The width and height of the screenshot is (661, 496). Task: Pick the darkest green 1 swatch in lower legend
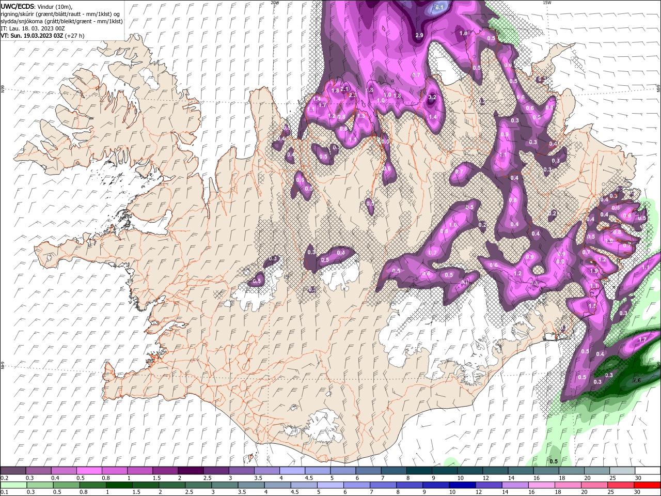tap(119, 485)
